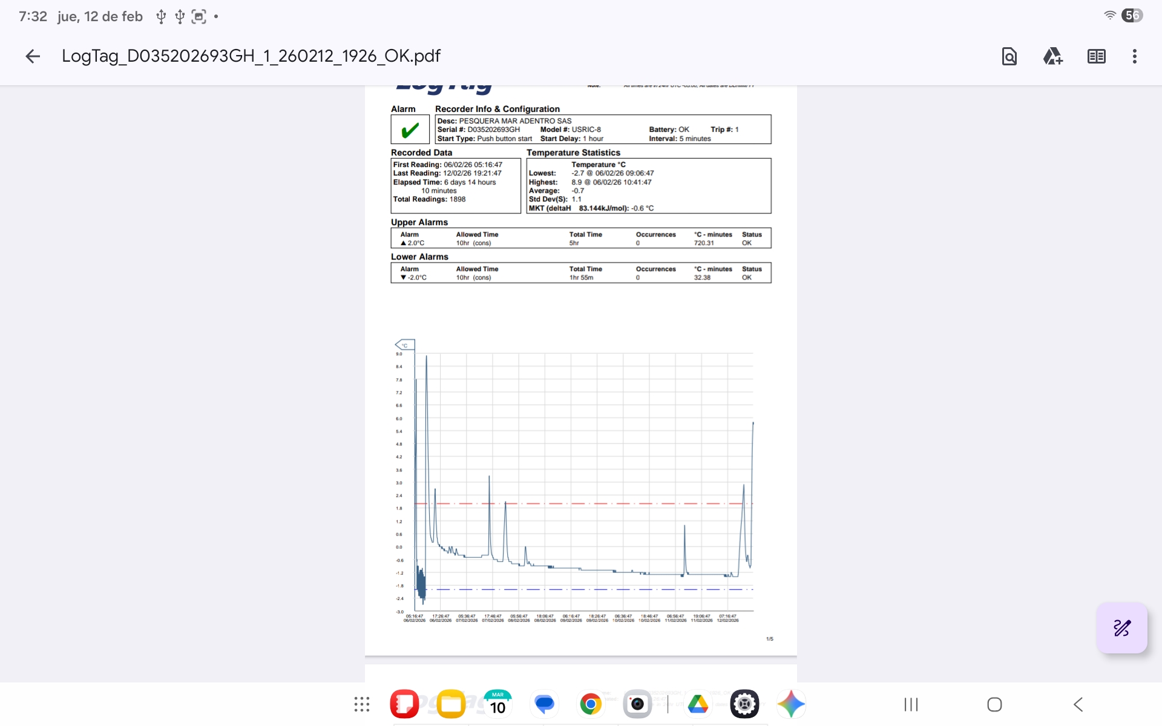Open Settings gear app in taskbar

tap(744, 704)
